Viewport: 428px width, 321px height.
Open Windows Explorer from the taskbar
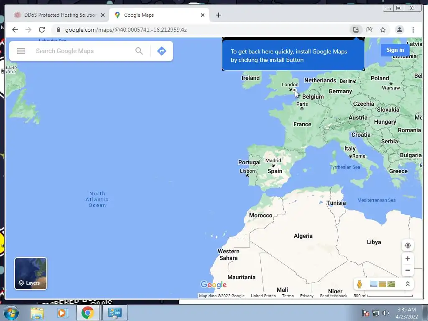[x=37, y=313]
